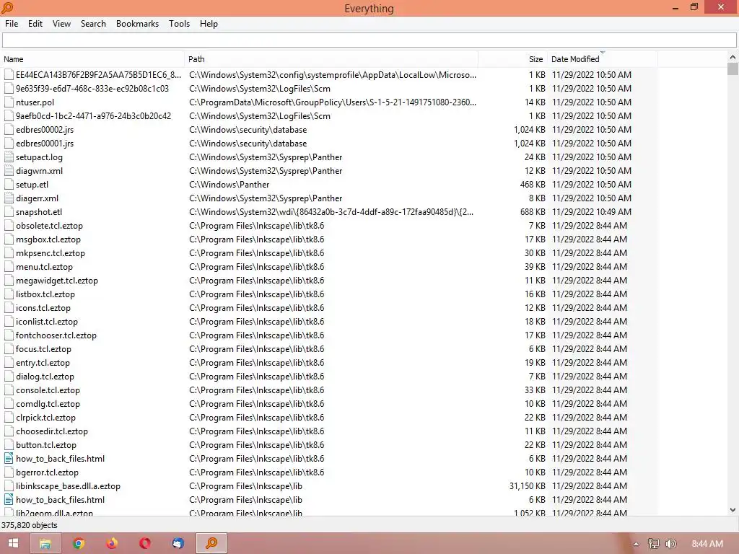
Task: Select the file 9aefb0cd-1bc2-4471-a976-24b3c0b20c42
Action: (x=93, y=116)
